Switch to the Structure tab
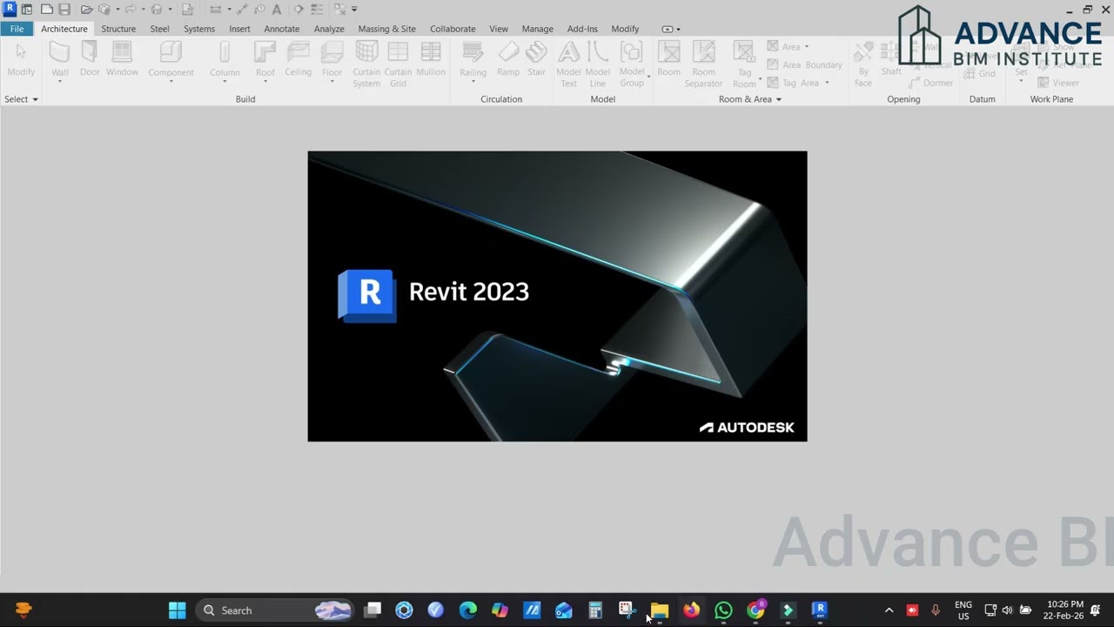The image size is (1114, 627). [118, 29]
